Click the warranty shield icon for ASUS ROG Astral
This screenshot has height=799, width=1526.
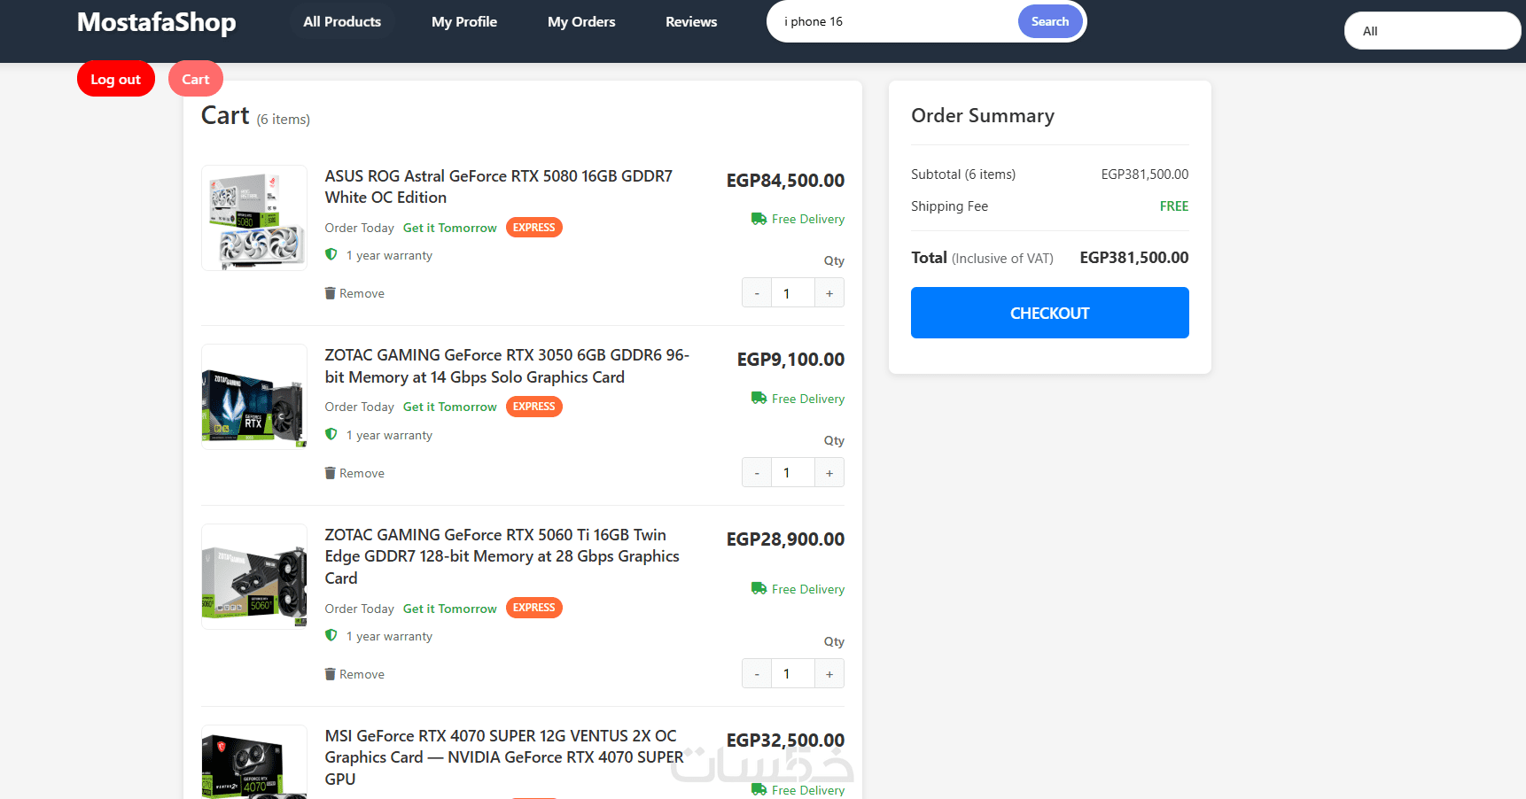pyautogui.click(x=331, y=255)
